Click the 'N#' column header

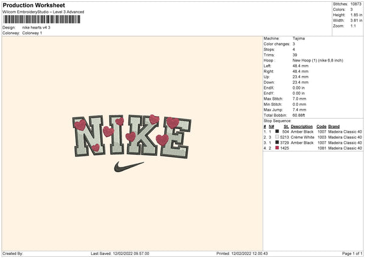(x=271, y=127)
